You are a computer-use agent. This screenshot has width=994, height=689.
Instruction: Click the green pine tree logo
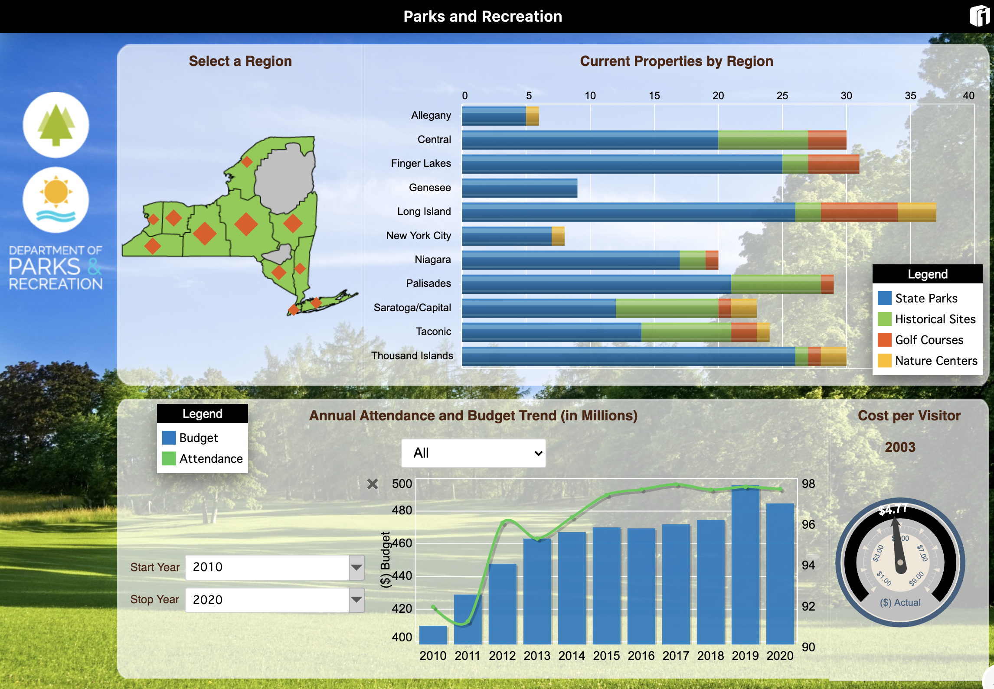[x=56, y=125]
